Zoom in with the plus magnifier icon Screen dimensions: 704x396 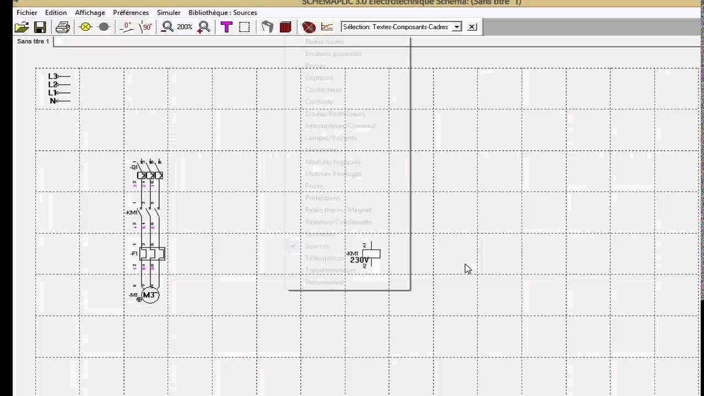pyautogui.click(x=204, y=27)
